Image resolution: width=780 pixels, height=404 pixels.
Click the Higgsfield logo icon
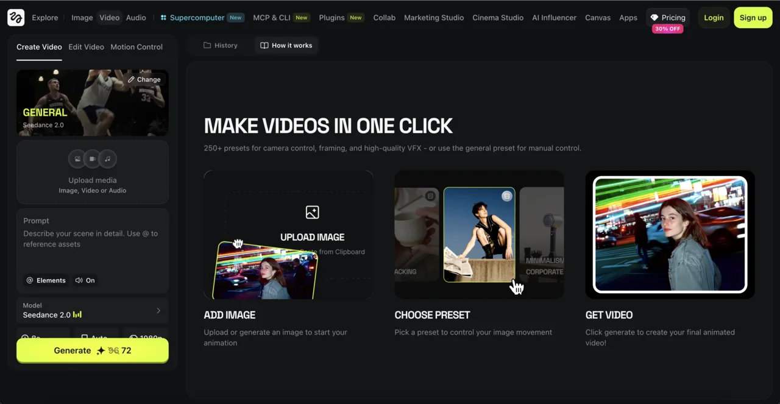[x=16, y=18]
